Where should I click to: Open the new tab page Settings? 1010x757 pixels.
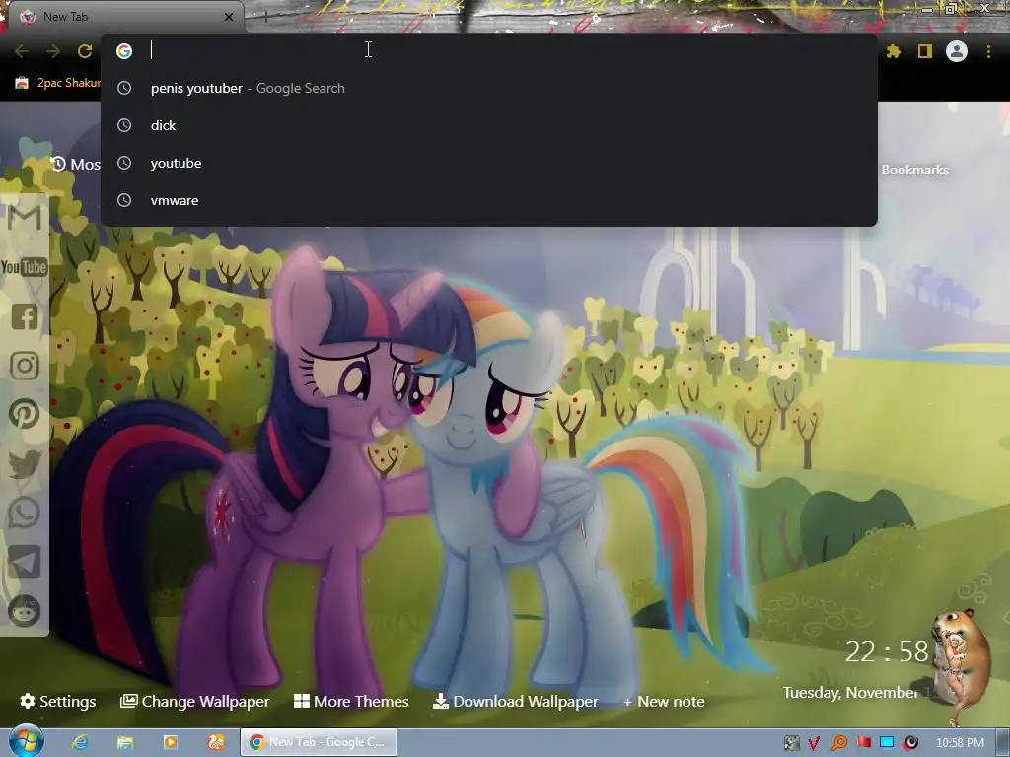(58, 701)
